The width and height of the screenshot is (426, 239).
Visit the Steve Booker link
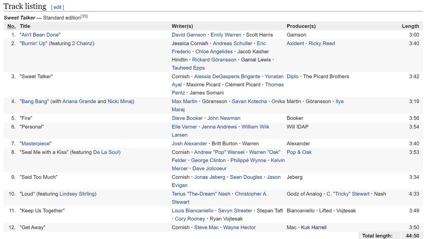(x=187, y=118)
